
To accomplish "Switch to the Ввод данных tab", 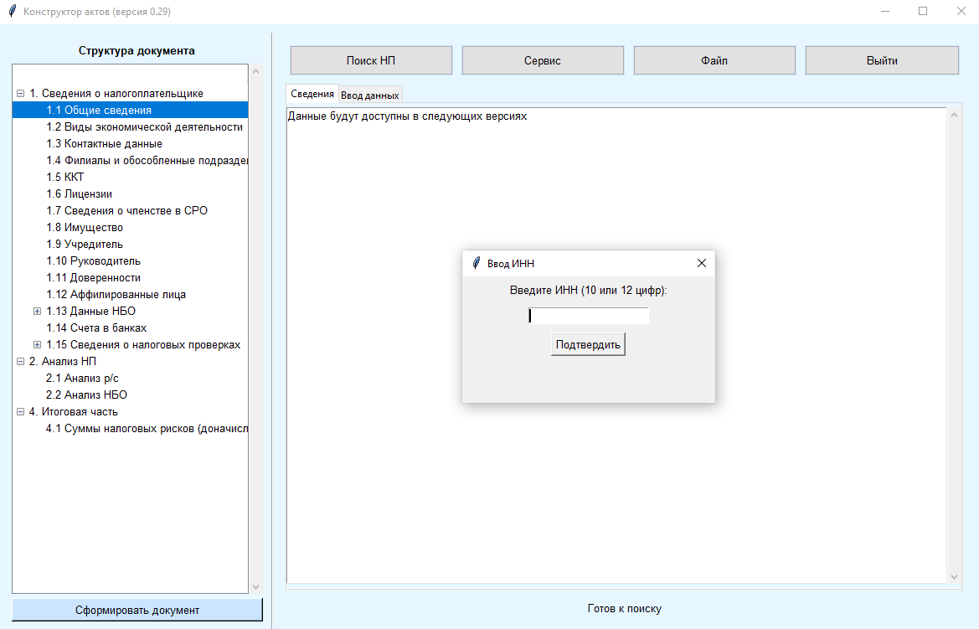I will tap(369, 95).
